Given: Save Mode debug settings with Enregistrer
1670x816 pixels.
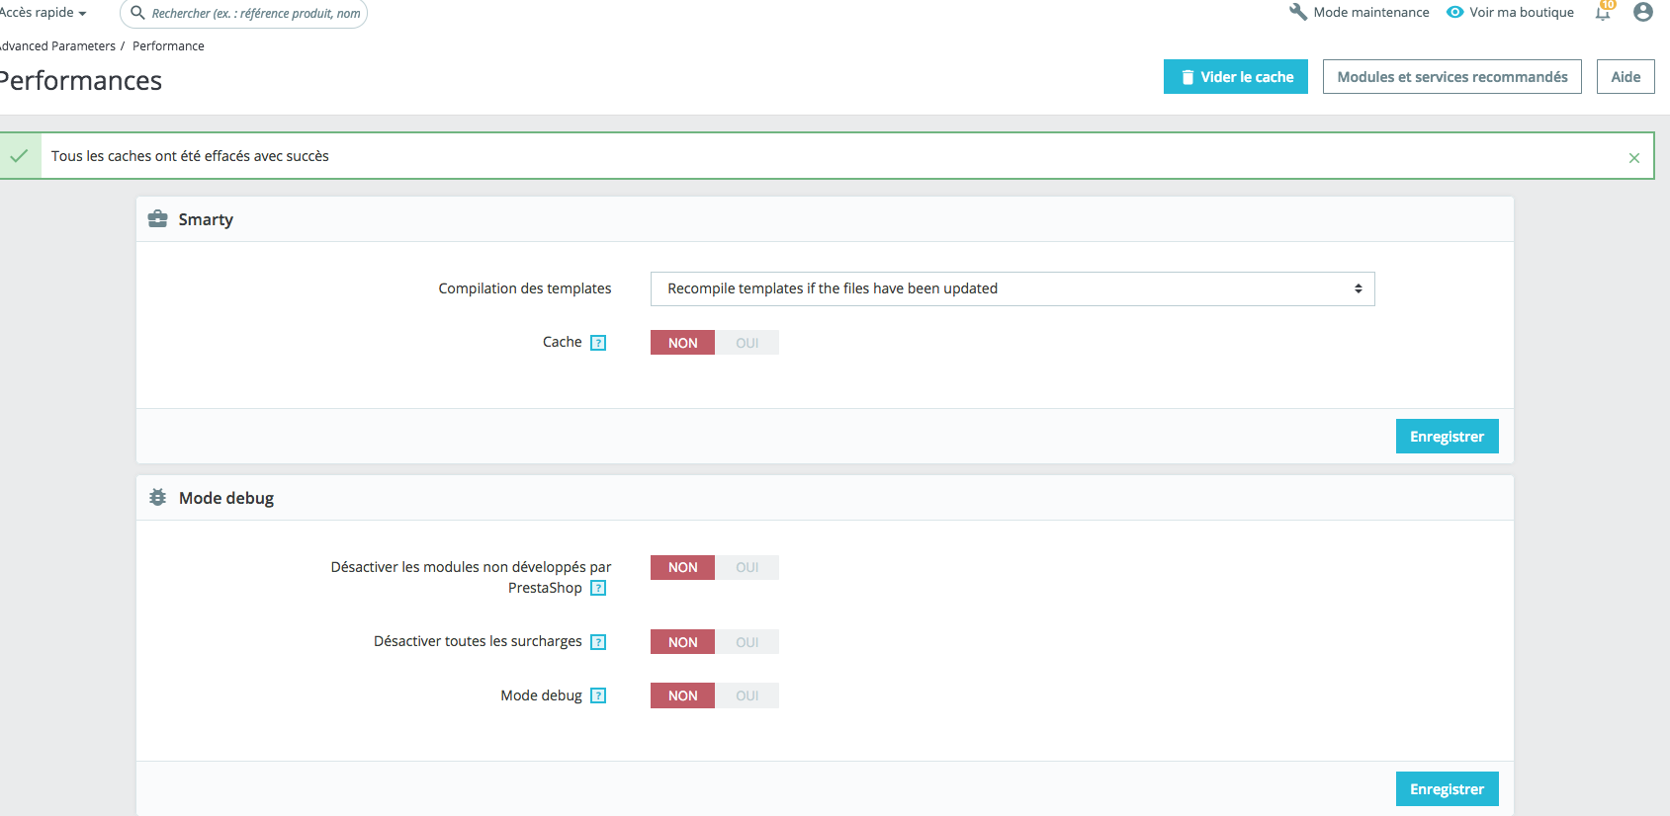Looking at the screenshot, I should pos(1448,789).
